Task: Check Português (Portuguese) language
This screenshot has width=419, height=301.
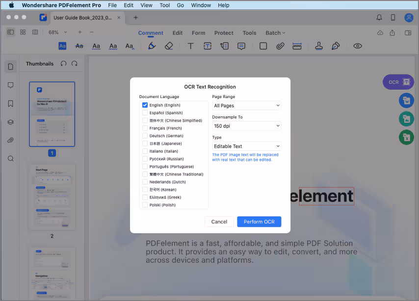Action: [145, 166]
